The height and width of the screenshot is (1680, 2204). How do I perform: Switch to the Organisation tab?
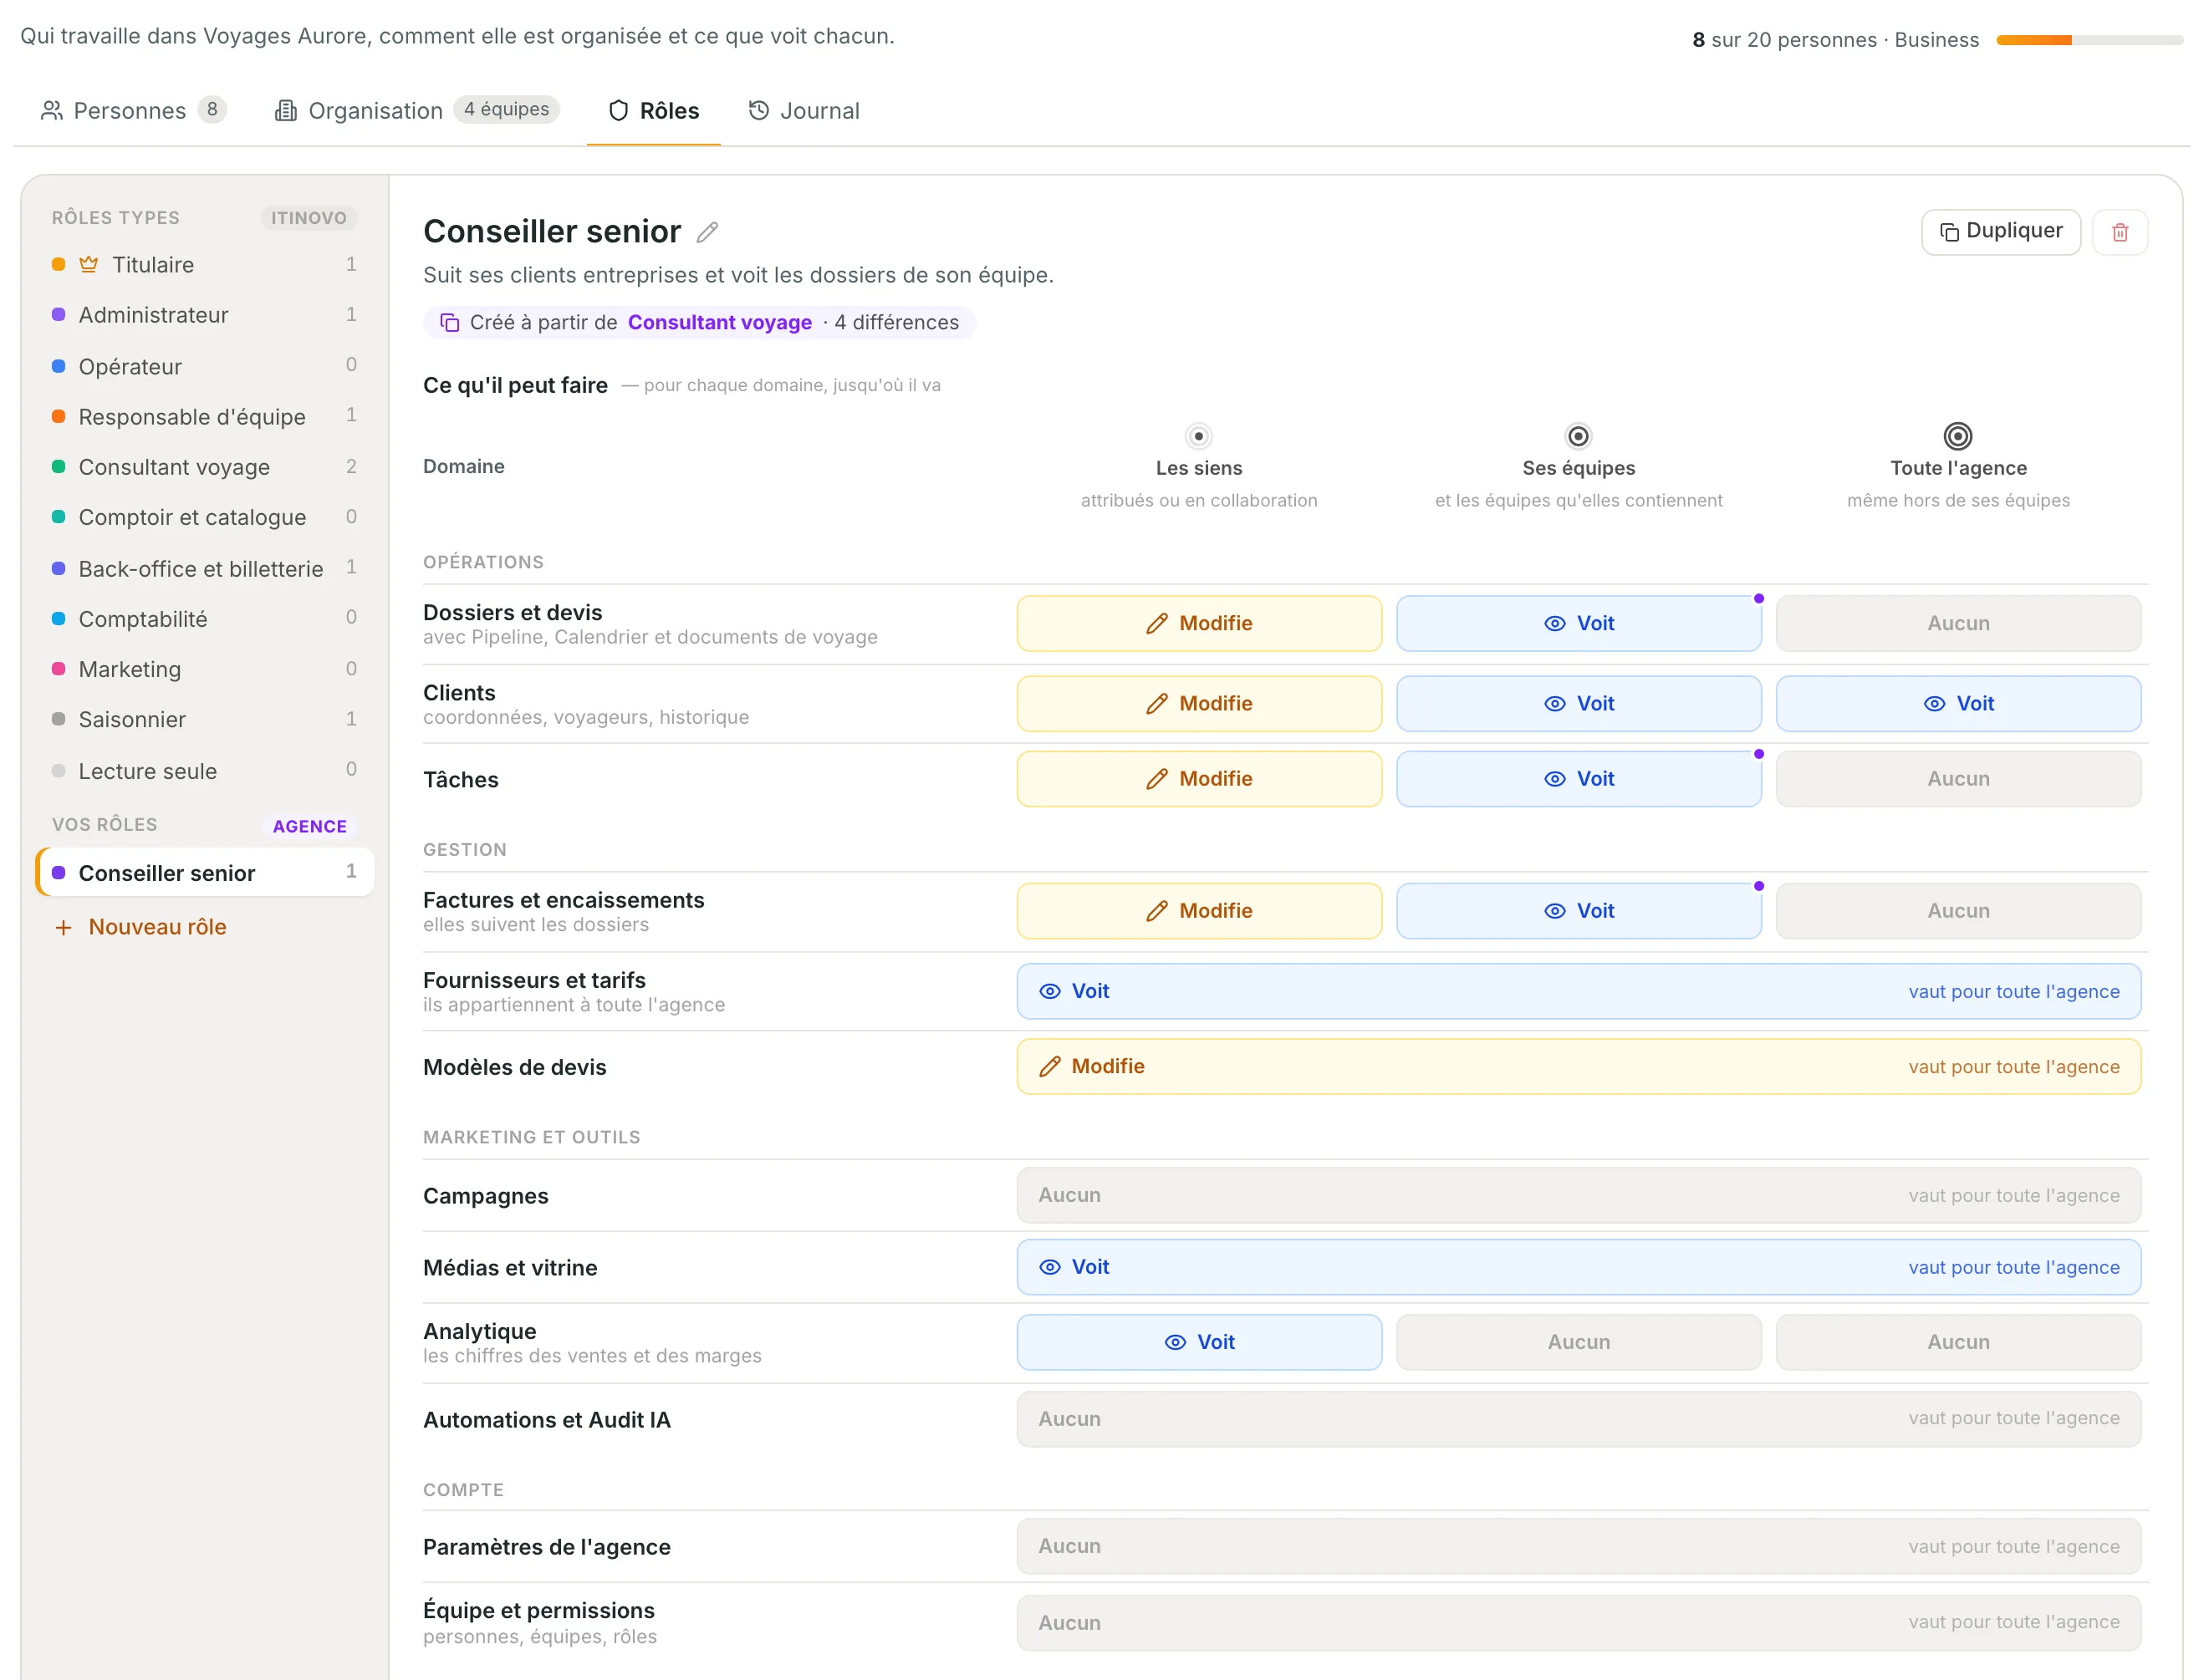point(416,110)
